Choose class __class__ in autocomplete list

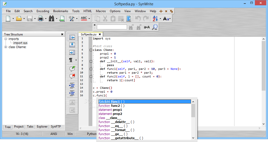click(145, 118)
